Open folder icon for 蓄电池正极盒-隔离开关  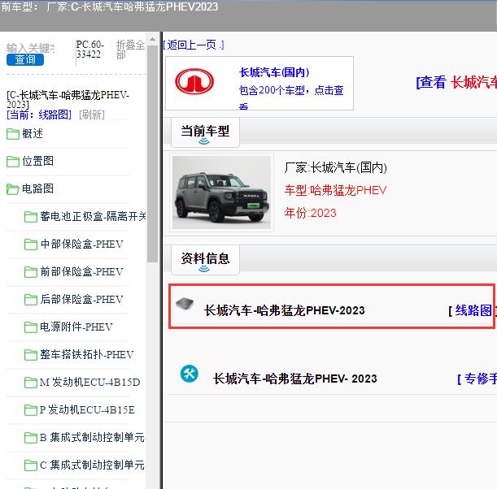click(x=31, y=217)
